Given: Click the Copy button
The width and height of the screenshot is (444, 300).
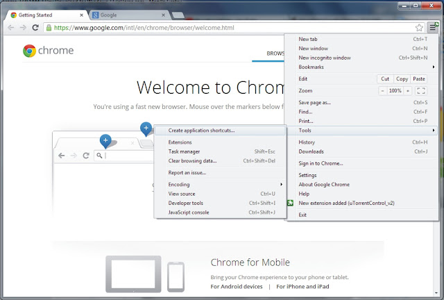Looking at the screenshot, I should (402, 79).
